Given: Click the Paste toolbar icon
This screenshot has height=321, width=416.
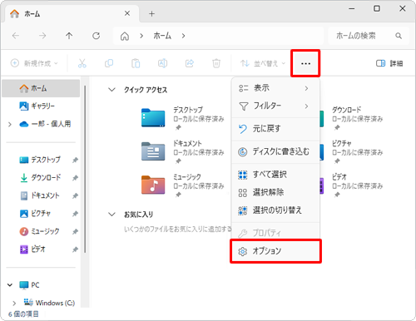Looking at the screenshot, I should point(136,63).
